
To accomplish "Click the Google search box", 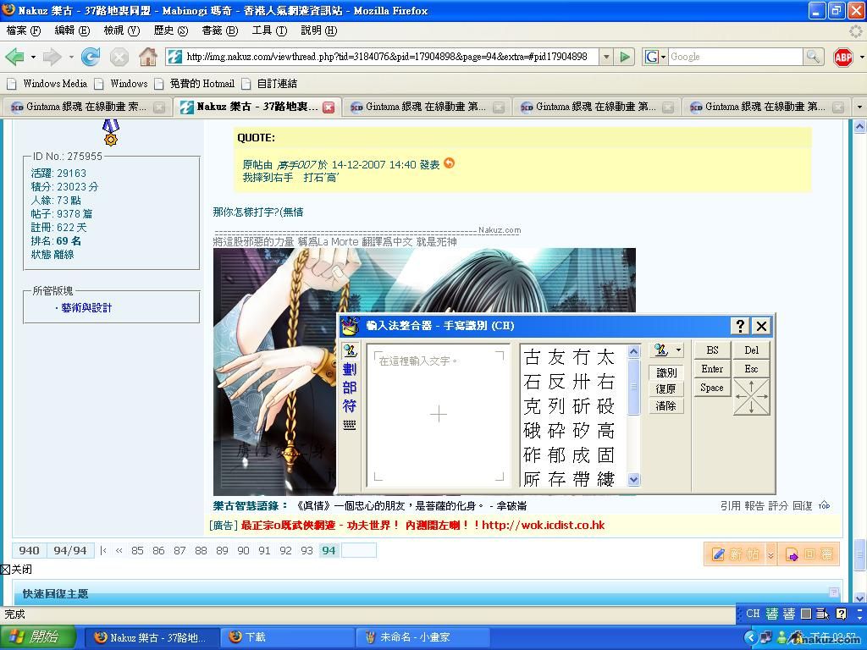I will pyautogui.click(x=736, y=57).
